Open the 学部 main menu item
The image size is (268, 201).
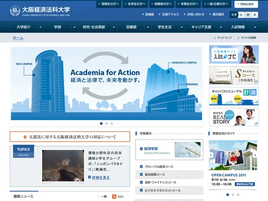coord(57,27)
